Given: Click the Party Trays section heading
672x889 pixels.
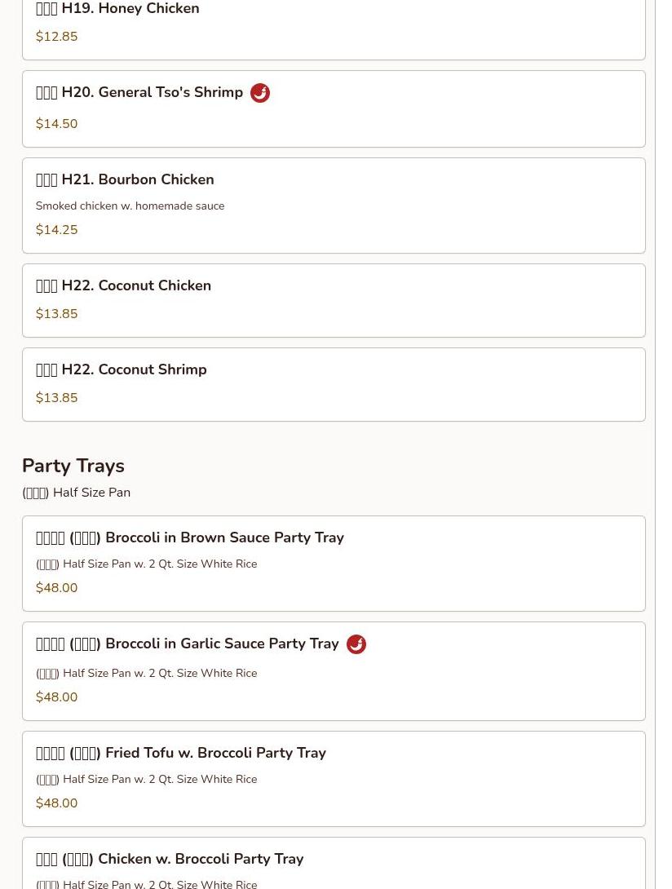Looking at the screenshot, I should click(73, 466).
